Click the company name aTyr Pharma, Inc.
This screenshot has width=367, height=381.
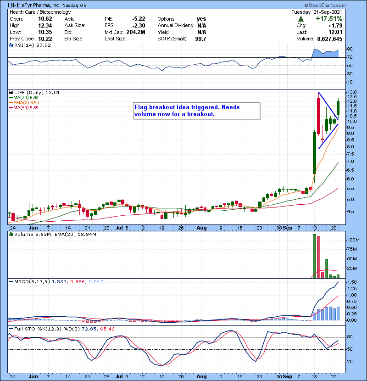coord(41,5)
